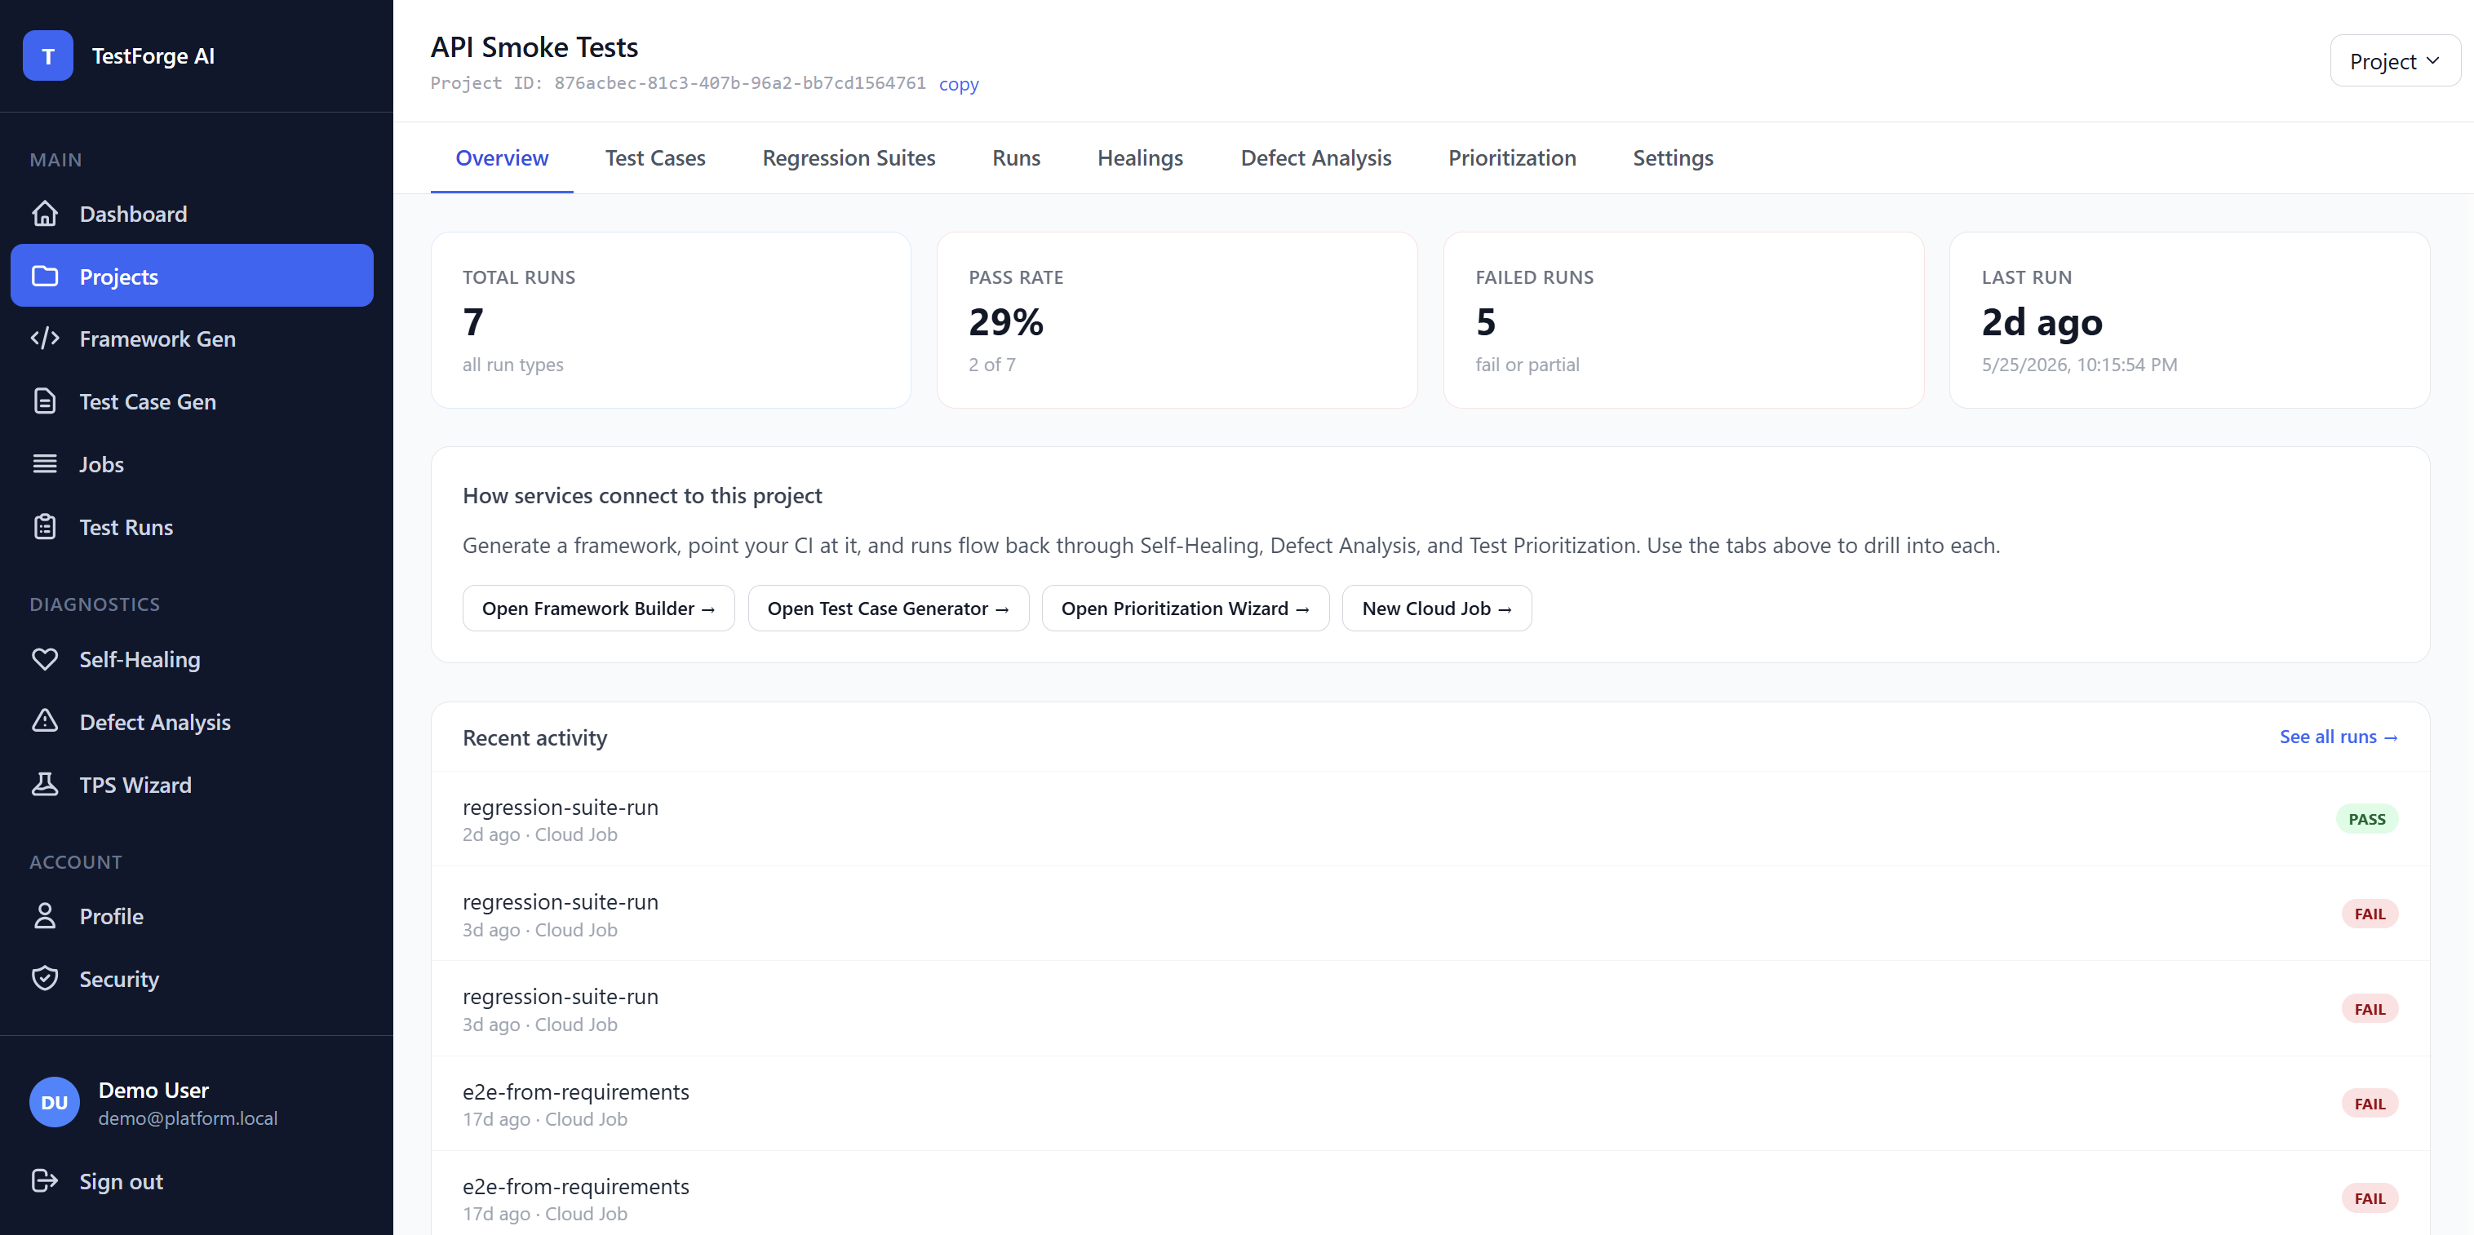Switch to the Runs tab
The height and width of the screenshot is (1235, 2474).
point(1016,157)
